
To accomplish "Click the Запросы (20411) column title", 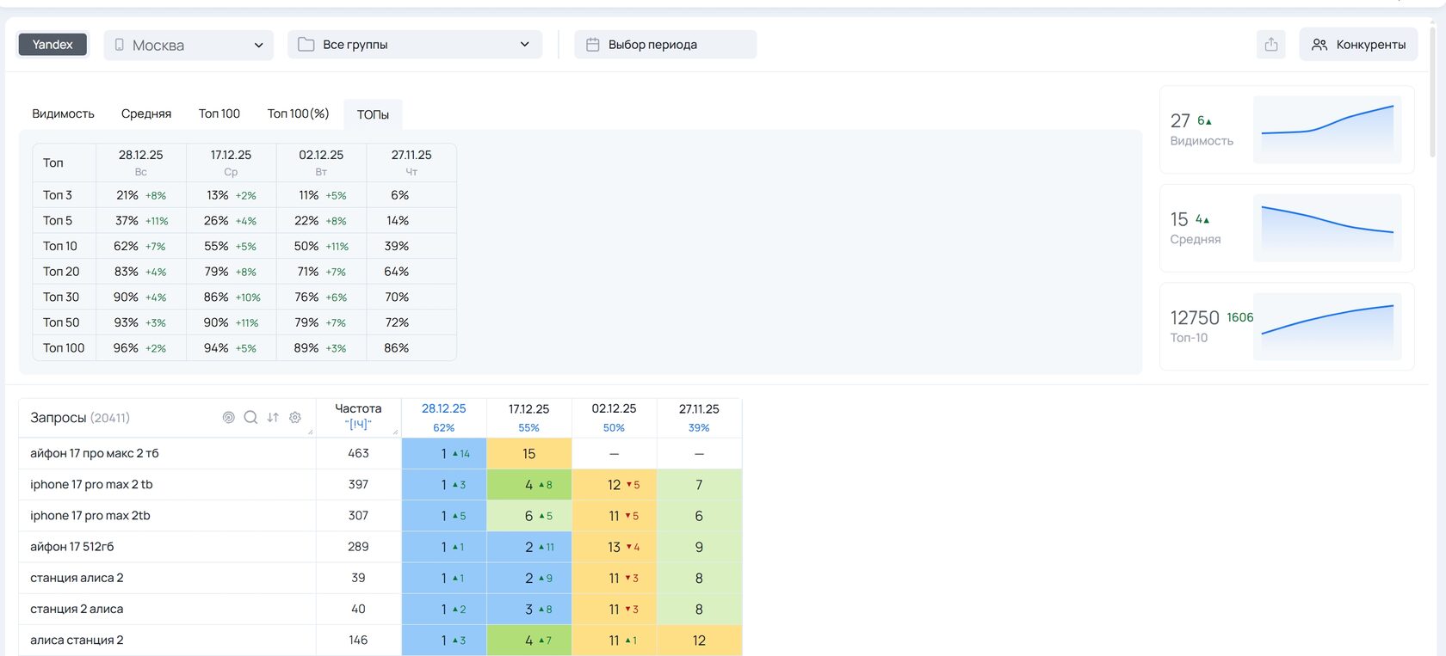I will [80, 418].
